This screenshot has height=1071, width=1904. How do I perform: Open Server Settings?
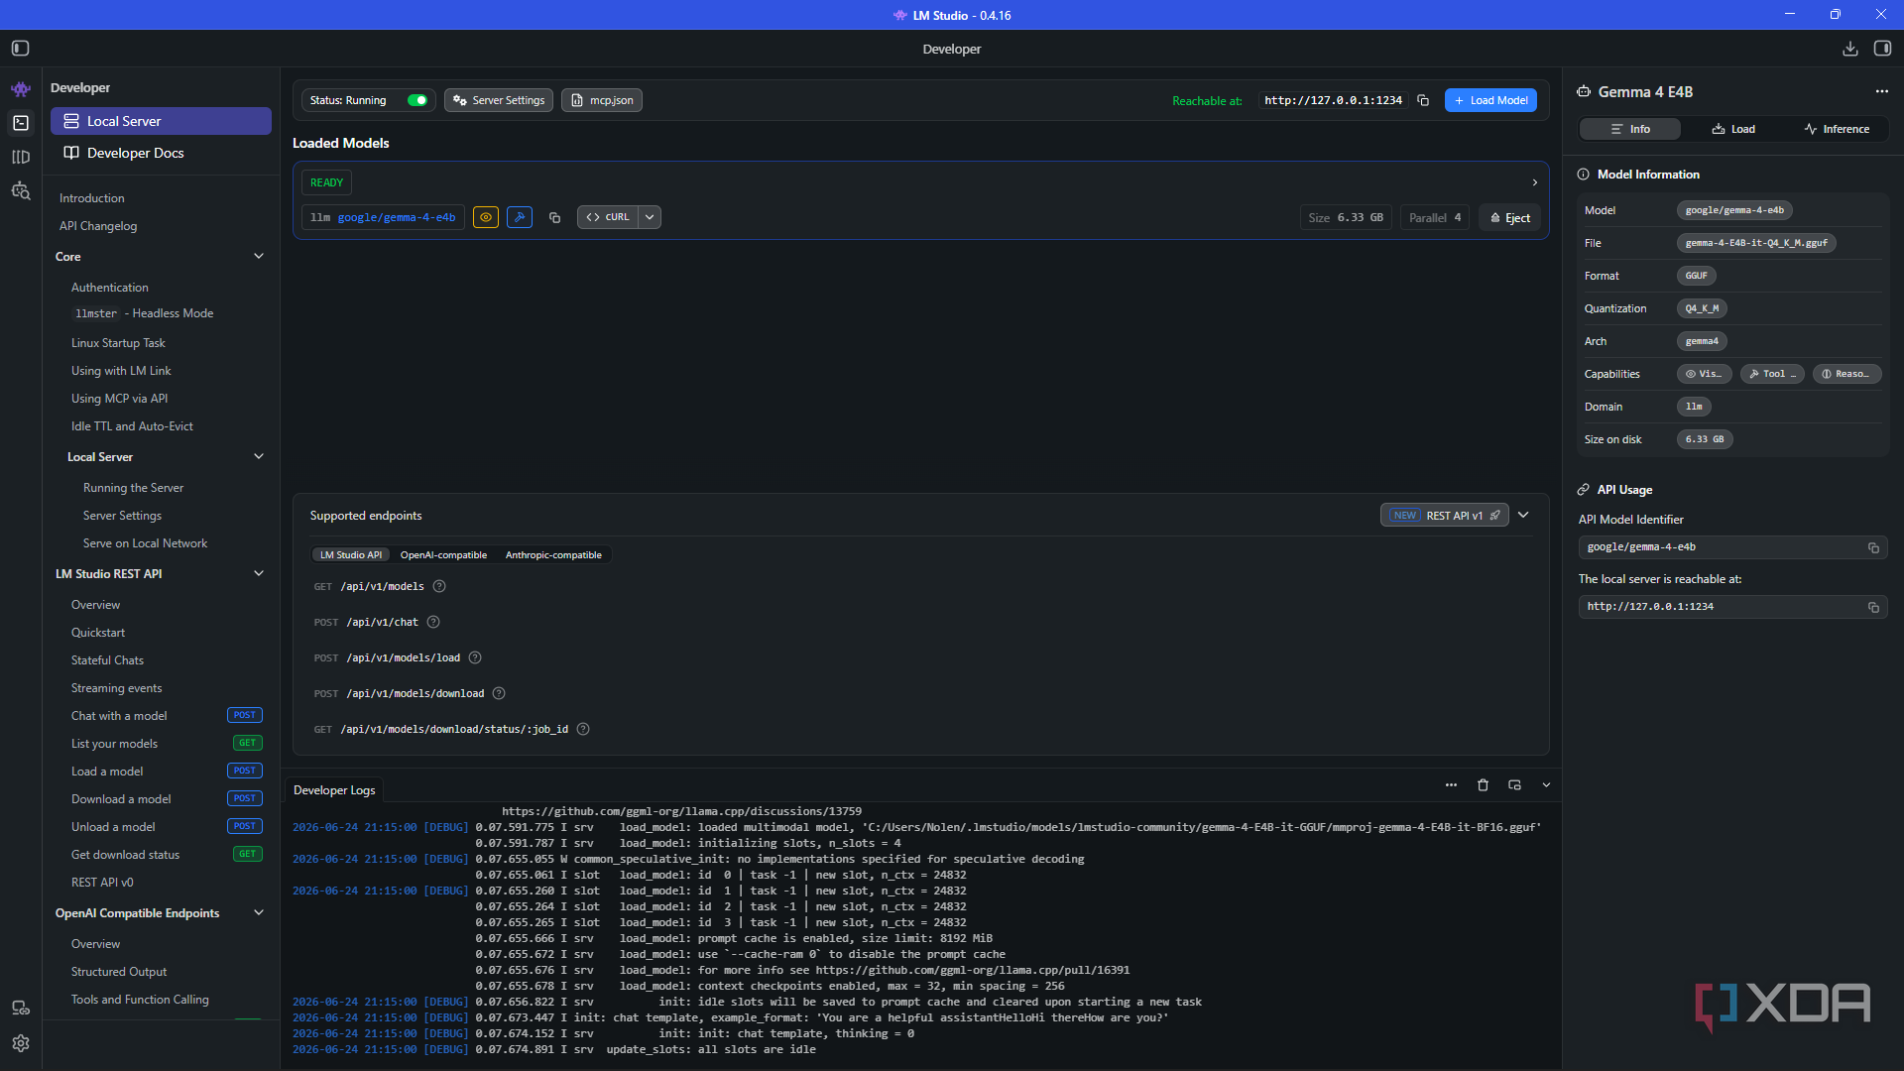click(499, 100)
